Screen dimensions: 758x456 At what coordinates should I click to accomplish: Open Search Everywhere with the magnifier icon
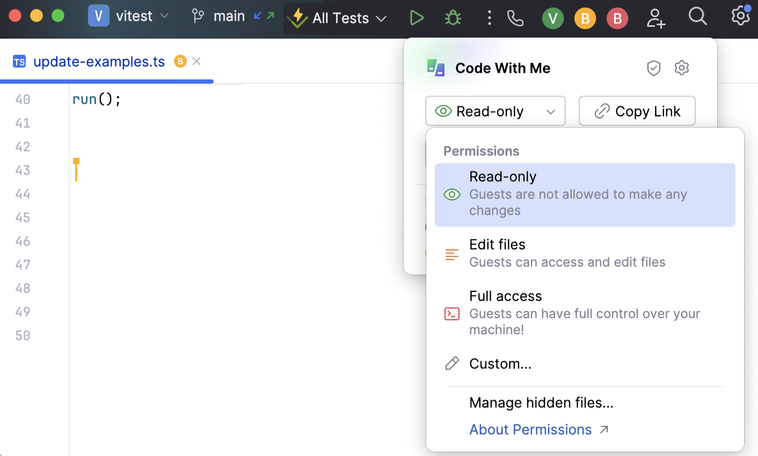pos(698,17)
